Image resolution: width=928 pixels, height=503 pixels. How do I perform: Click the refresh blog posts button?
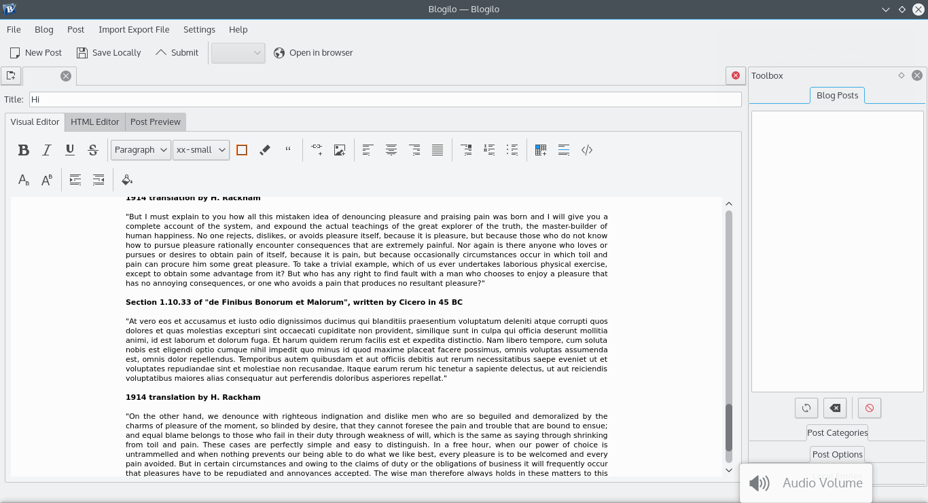tap(806, 408)
